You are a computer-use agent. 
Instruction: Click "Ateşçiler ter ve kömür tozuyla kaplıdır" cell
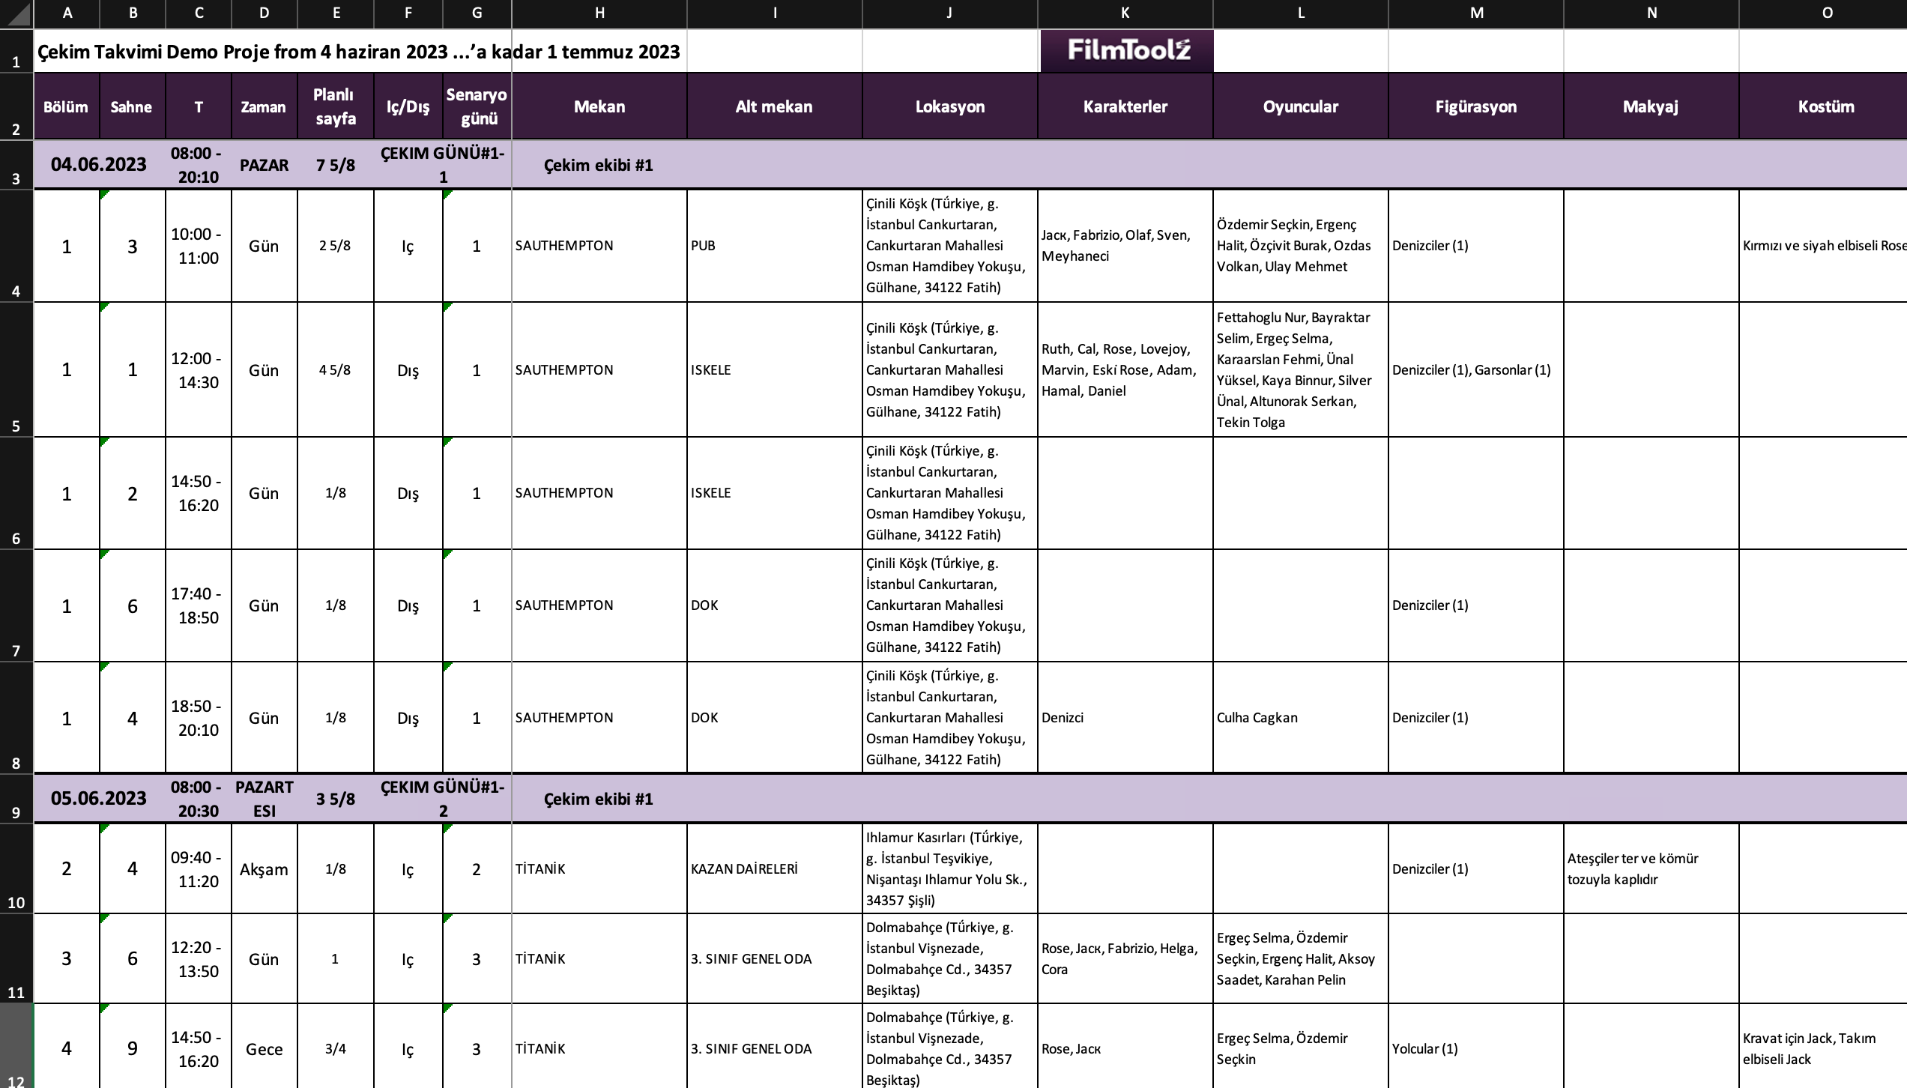coord(1651,869)
